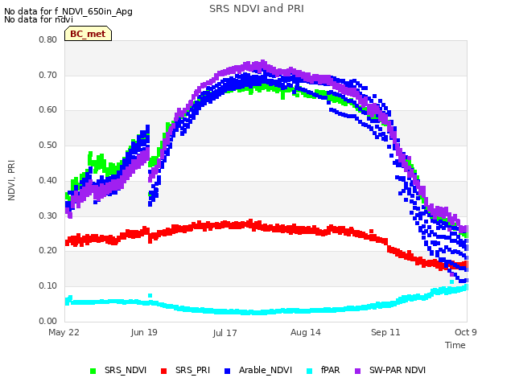Screen dimensions: 515x386
Task: Click the Time x-axis title
Action: click(455, 345)
